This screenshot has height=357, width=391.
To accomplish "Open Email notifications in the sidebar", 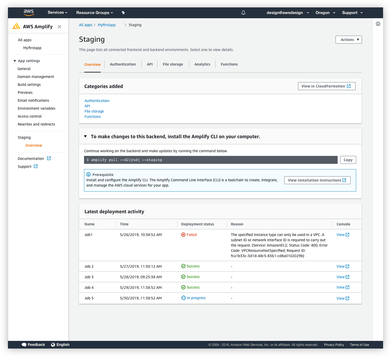I will coord(33,100).
